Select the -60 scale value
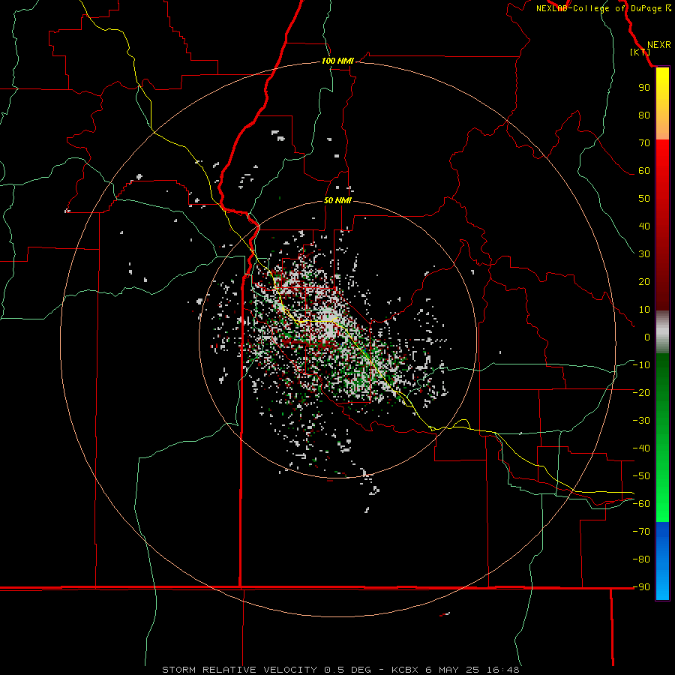675x675 pixels. (641, 504)
